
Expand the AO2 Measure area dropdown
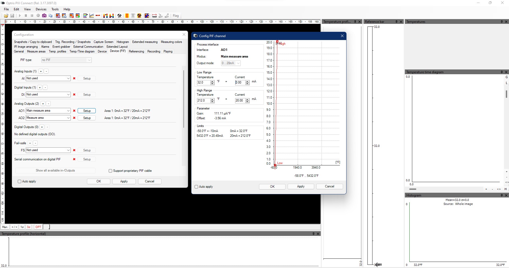tap(68, 118)
